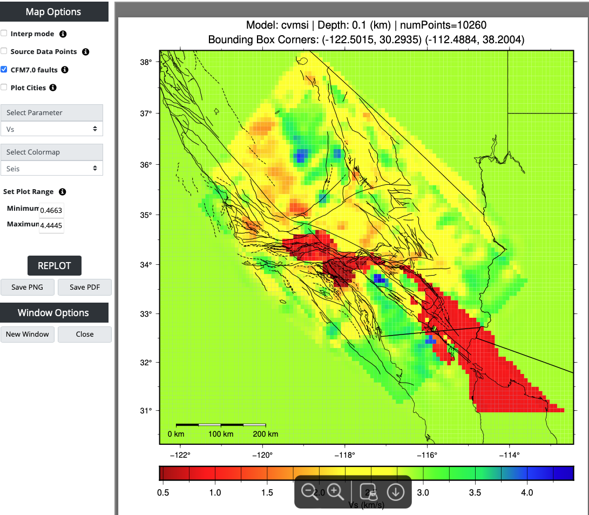Click info icon next to CFM7.0 faults
The width and height of the screenshot is (589, 515).
point(65,70)
